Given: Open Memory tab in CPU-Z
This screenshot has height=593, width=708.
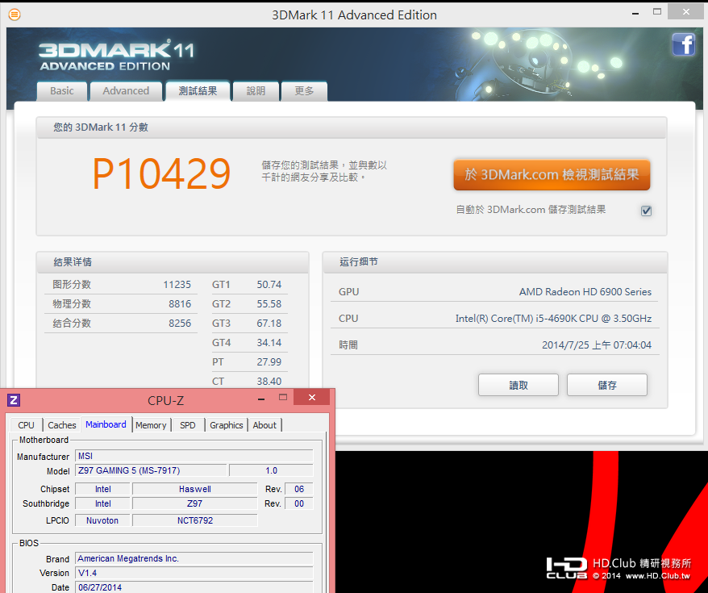Looking at the screenshot, I should 151,425.
